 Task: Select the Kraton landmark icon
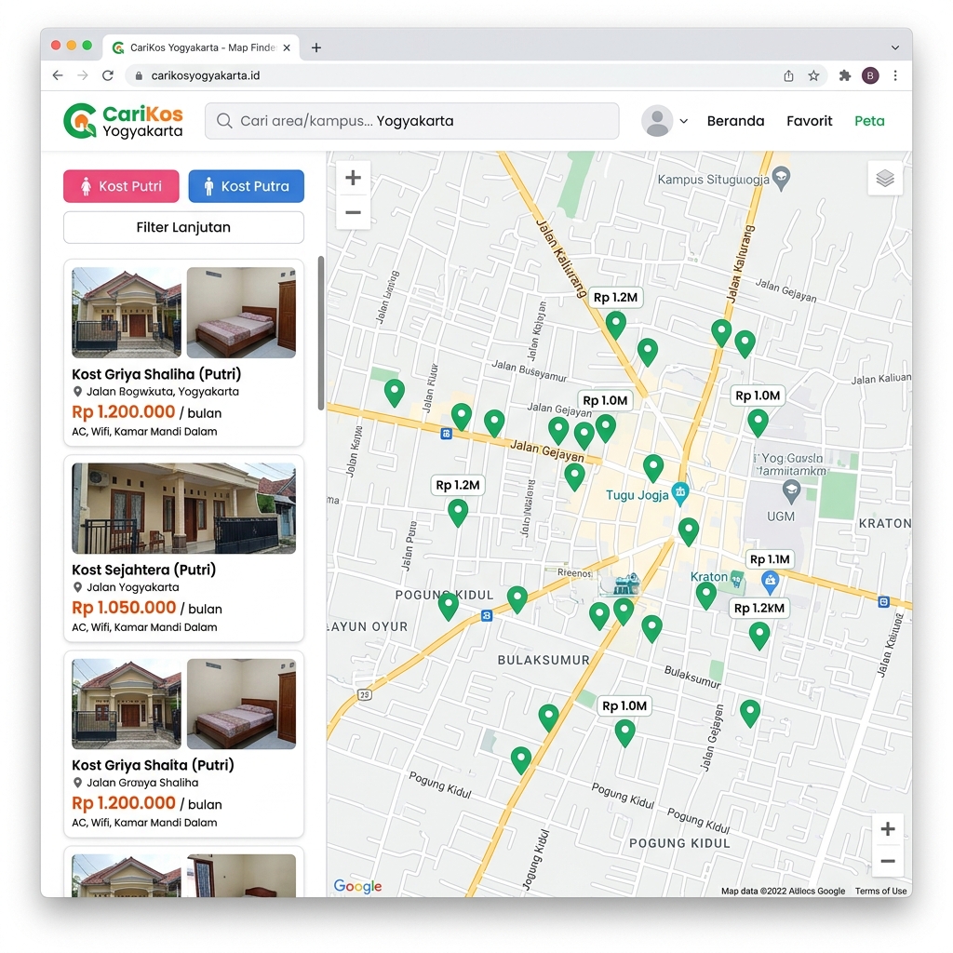(x=737, y=579)
